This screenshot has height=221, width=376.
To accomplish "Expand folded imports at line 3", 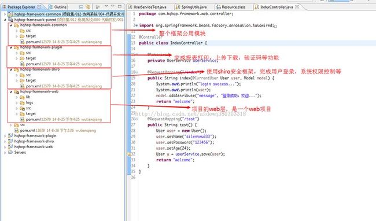I will [x=137, y=25].
